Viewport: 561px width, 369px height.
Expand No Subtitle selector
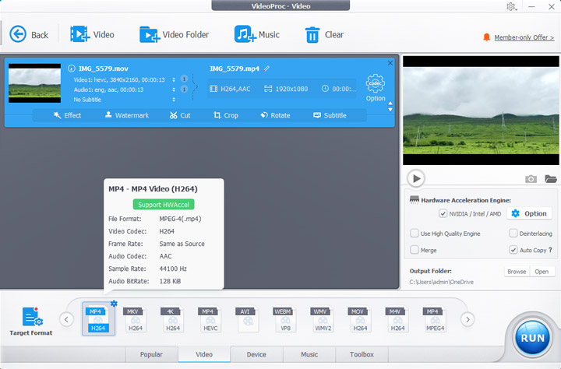[x=174, y=100]
